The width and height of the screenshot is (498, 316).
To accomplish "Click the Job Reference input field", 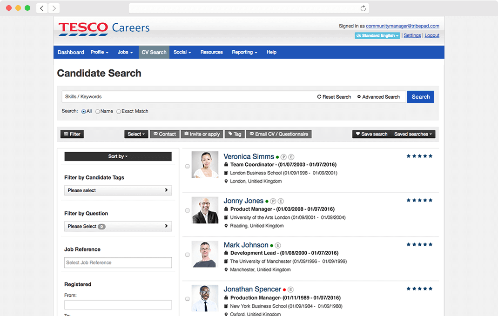I will tap(118, 262).
